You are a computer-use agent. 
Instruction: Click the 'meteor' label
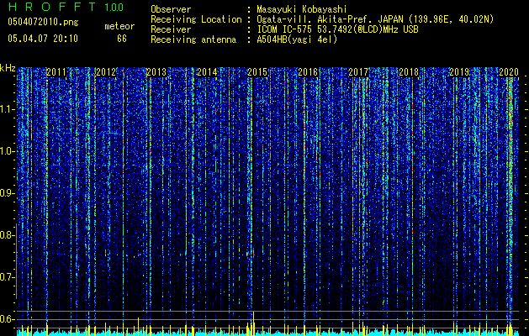pos(119,26)
